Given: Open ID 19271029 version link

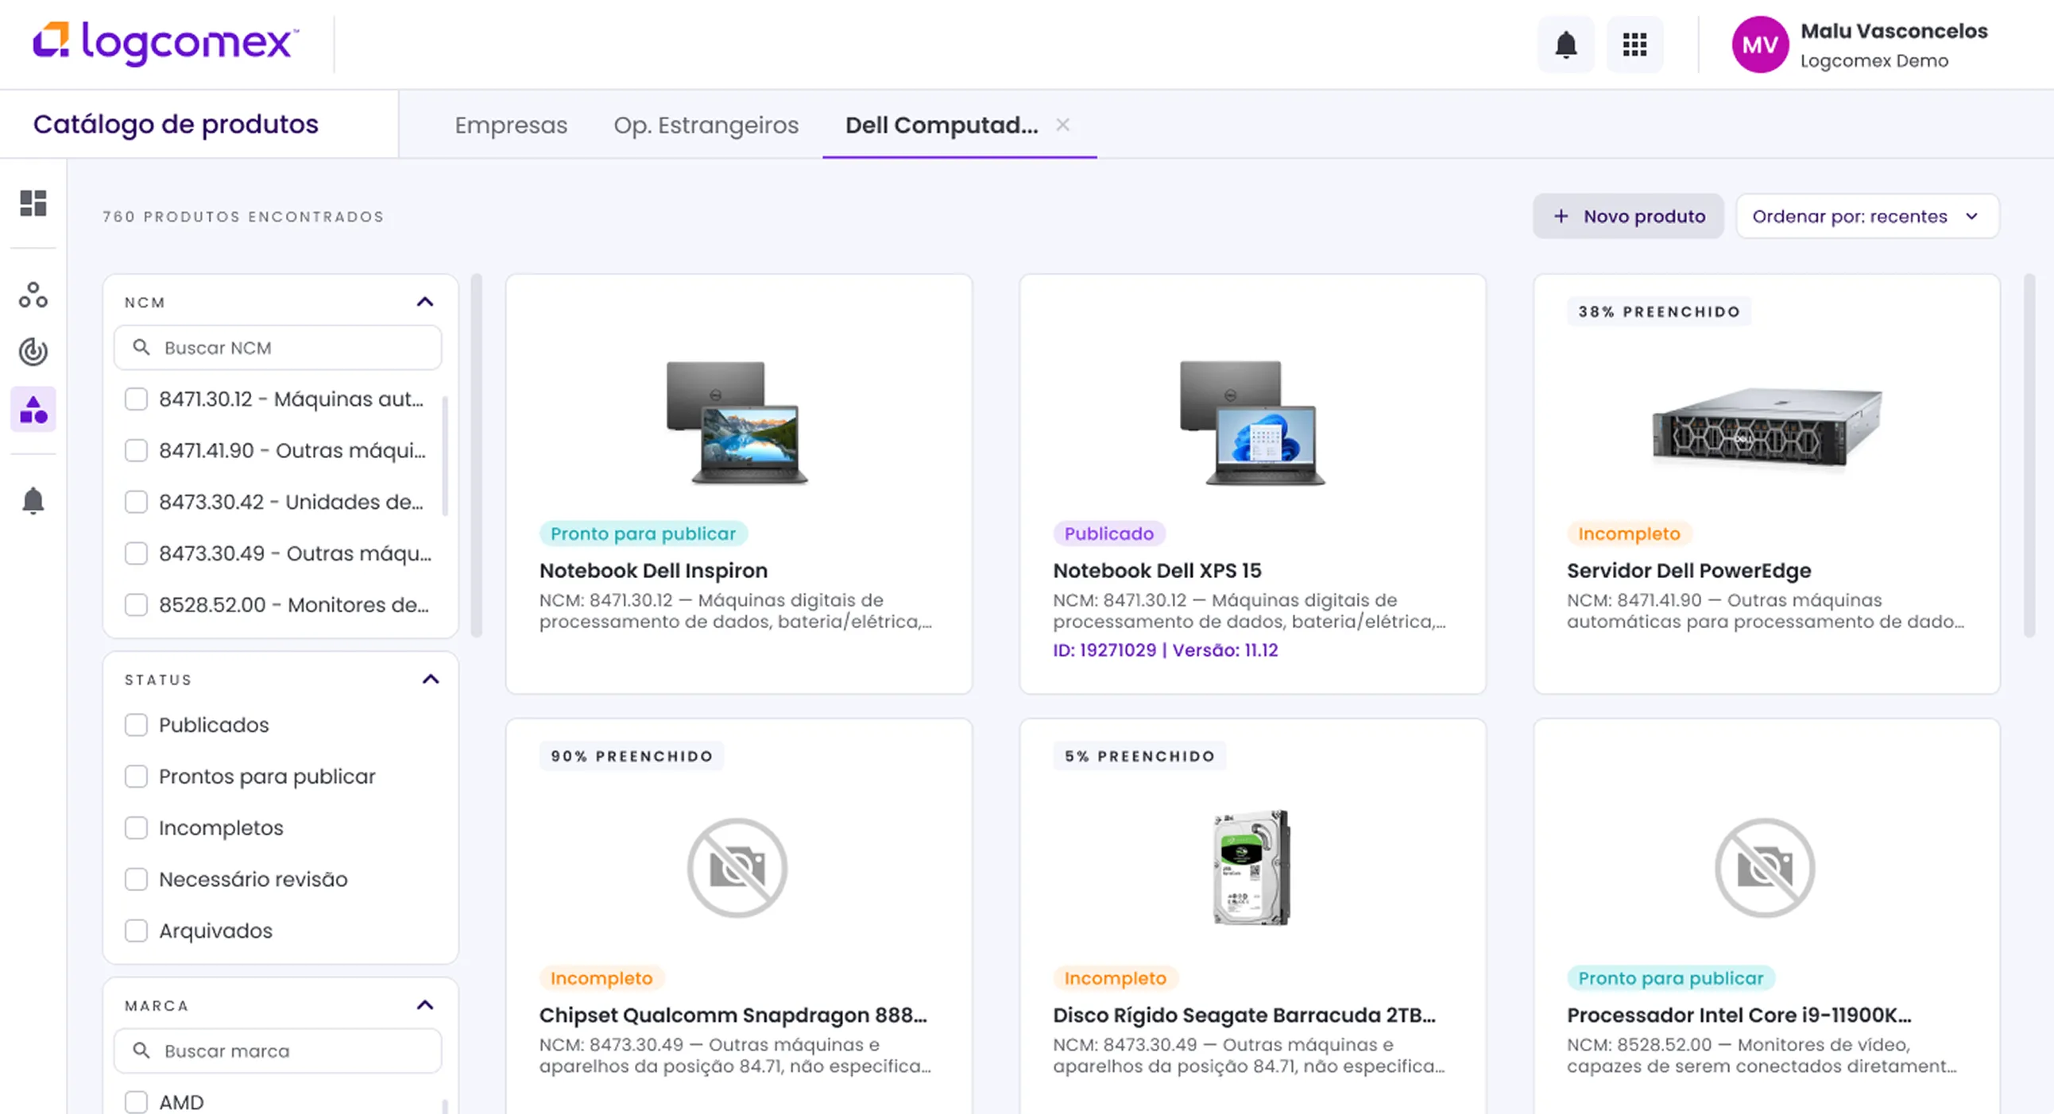Looking at the screenshot, I should point(1165,650).
